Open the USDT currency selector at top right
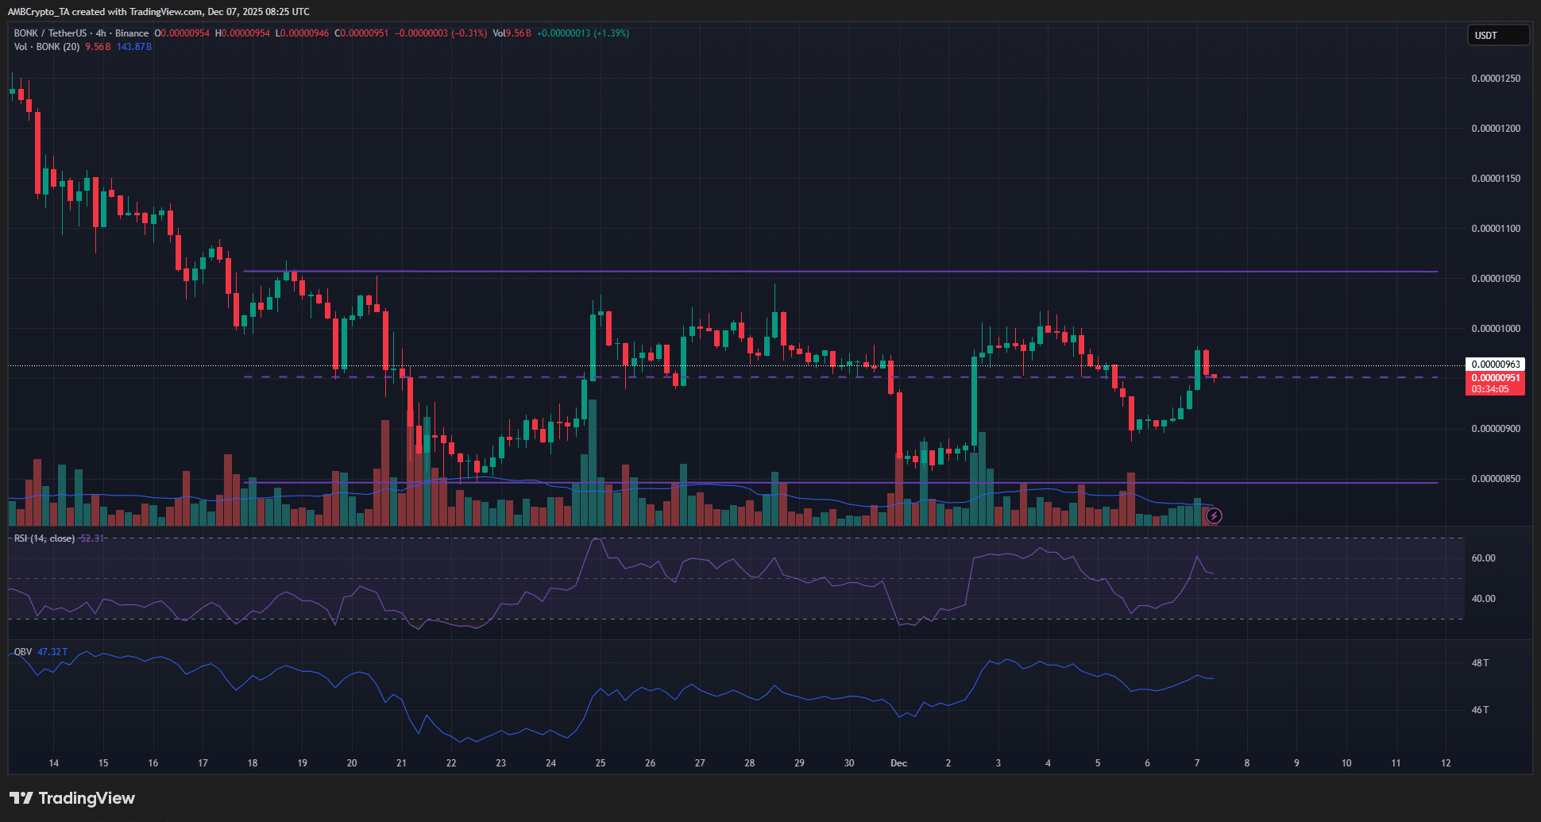This screenshot has height=822, width=1541. (1498, 35)
